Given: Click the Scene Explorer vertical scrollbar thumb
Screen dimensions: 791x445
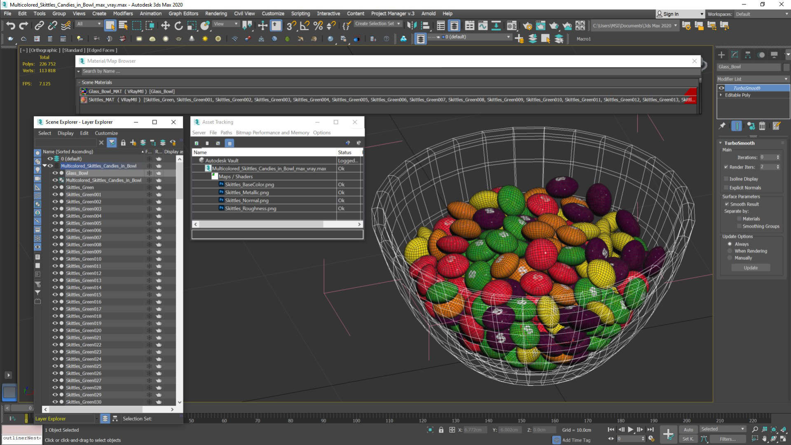Looking at the screenshot, I should point(179,180).
